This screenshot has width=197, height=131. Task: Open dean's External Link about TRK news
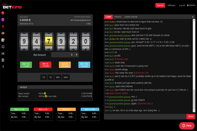point(142,73)
